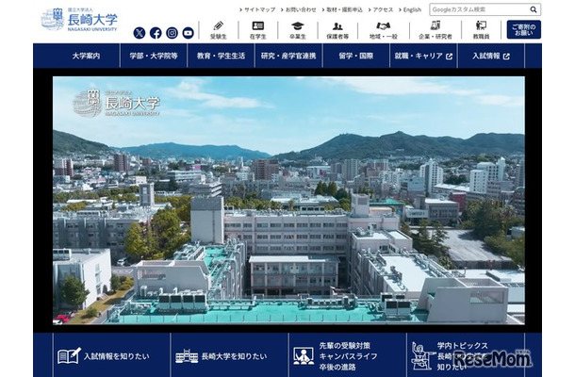Click the 先輩の受験対策 キャンパスライフ text

tap(349, 351)
